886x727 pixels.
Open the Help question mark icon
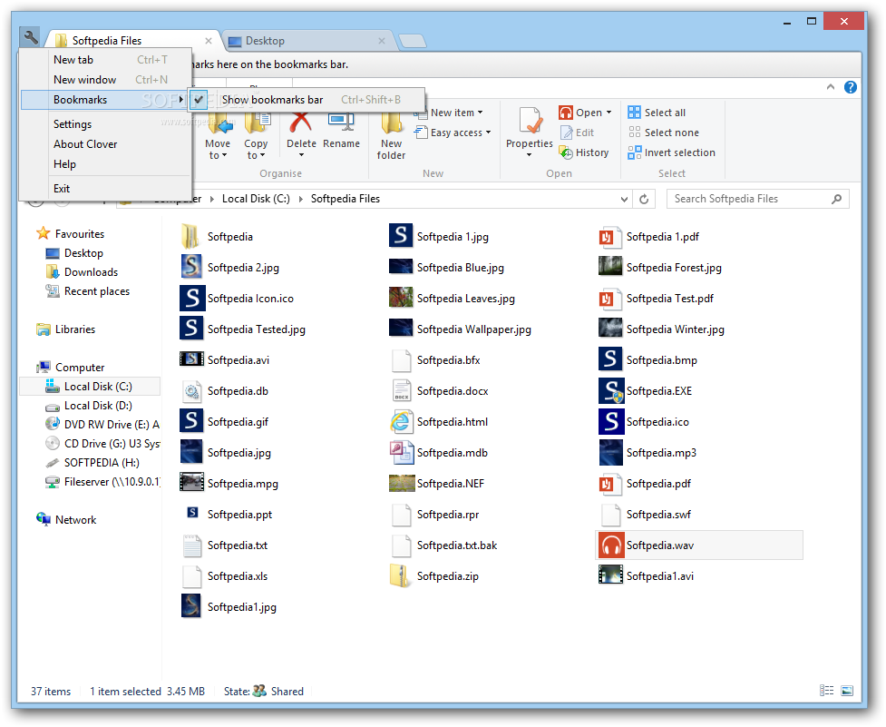(851, 87)
